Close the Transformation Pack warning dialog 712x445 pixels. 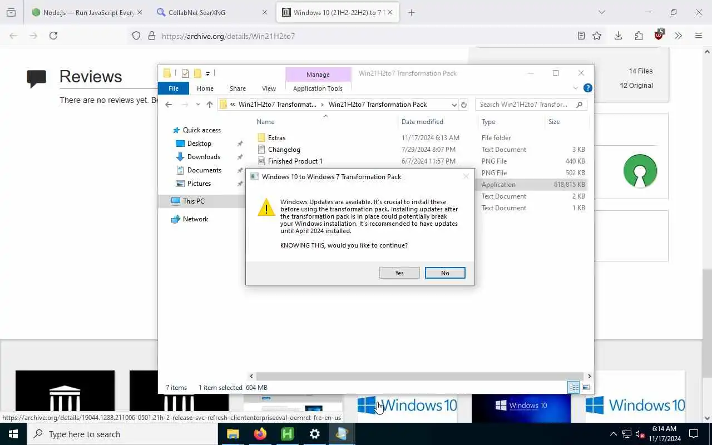pos(466,176)
